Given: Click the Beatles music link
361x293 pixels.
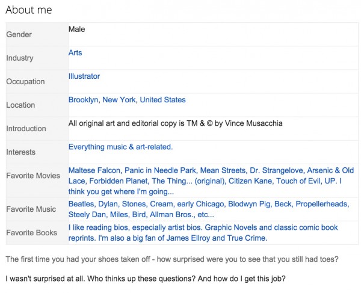Looking at the screenshot, I should point(82,204).
